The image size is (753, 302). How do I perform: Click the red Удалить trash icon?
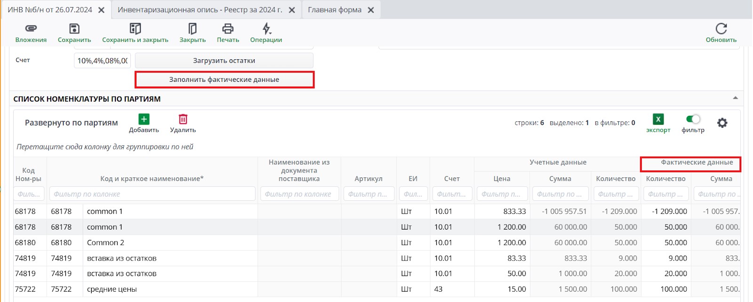click(183, 119)
